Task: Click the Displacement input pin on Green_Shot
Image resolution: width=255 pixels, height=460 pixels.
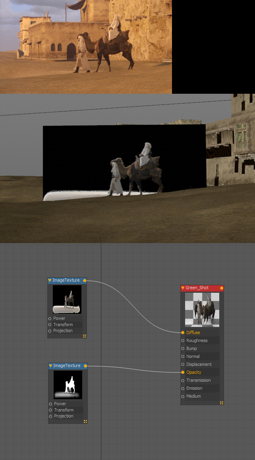Action: pyautogui.click(x=183, y=364)
